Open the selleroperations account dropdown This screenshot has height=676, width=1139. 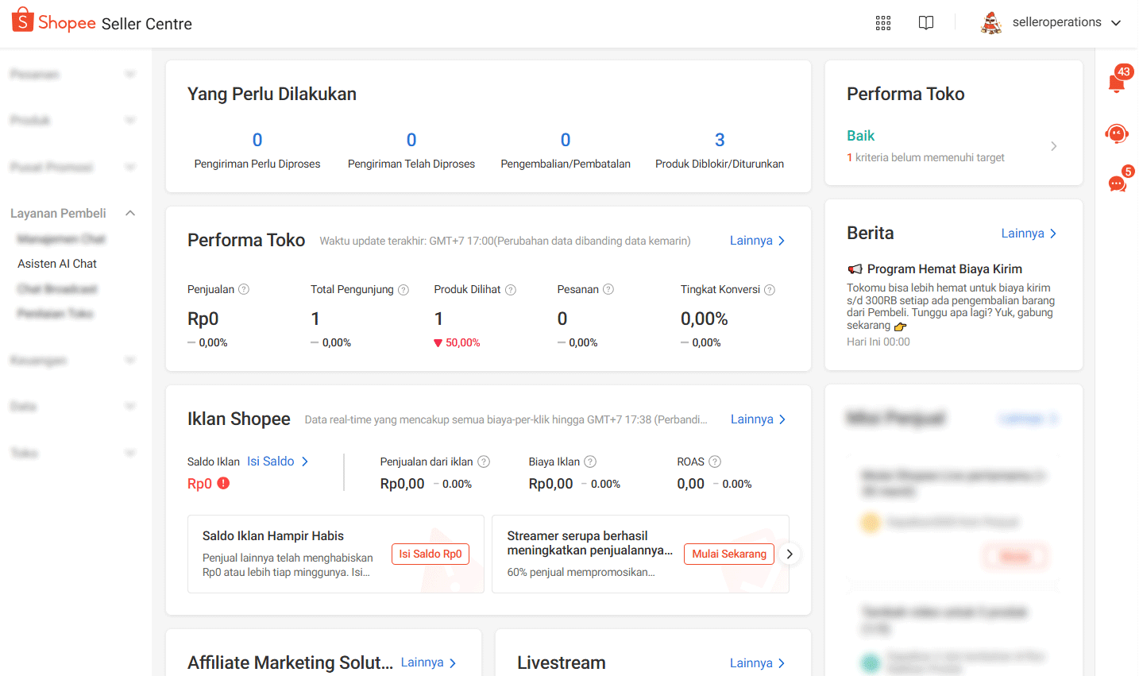(x=1052, y=23)
